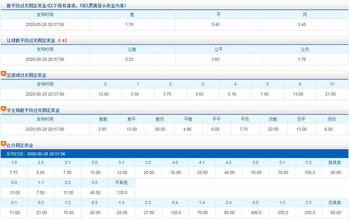The height and width of the screenshot is (219, 349).
Task: Select score 0:0 odds 13.00
Action: click(15, 192)
